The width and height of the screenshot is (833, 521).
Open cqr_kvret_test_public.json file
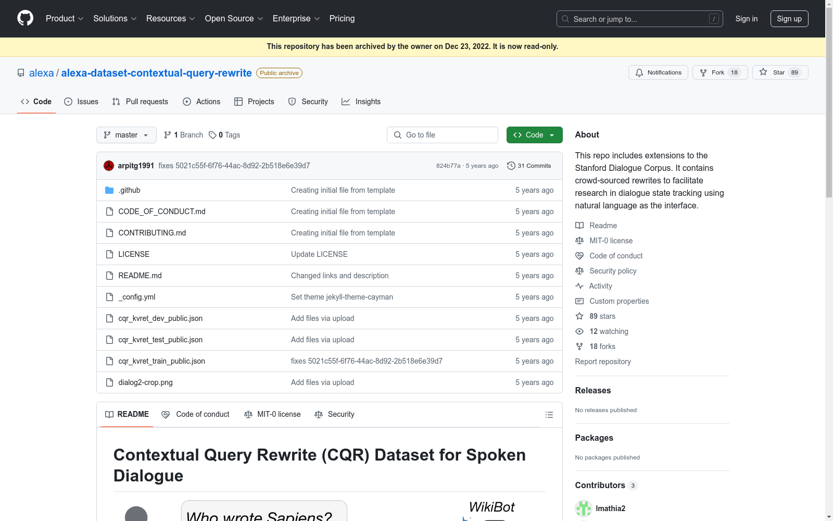(x=160, y=340)
